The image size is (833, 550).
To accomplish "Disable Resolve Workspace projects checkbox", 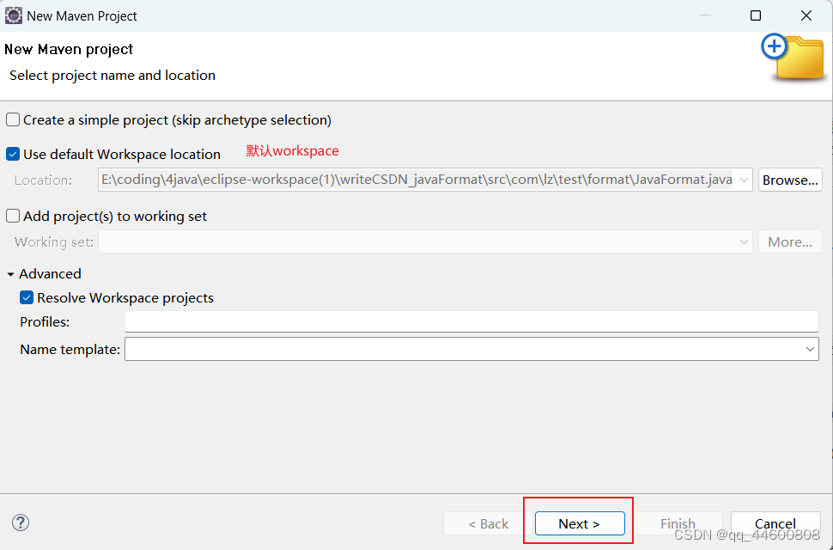I will click(x=27, y=297).
